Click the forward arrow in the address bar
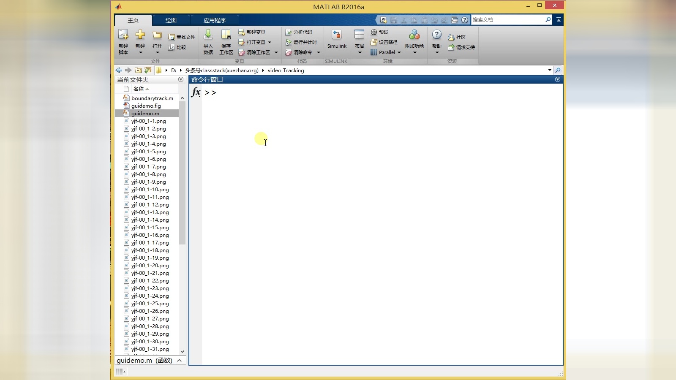This screenshot has width=676, height=380. [128, 70]
